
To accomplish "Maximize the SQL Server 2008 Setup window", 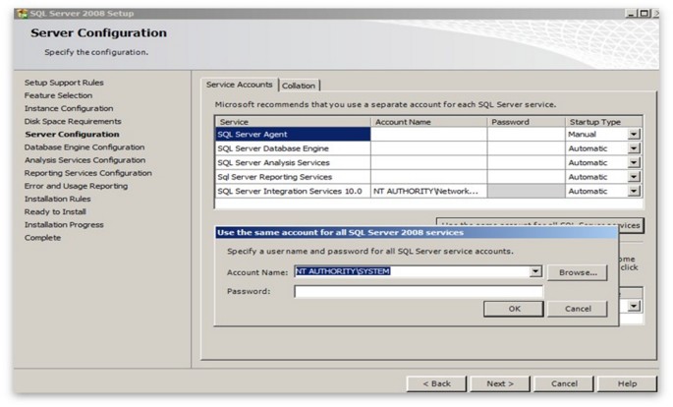I will (x=645, y=14).
